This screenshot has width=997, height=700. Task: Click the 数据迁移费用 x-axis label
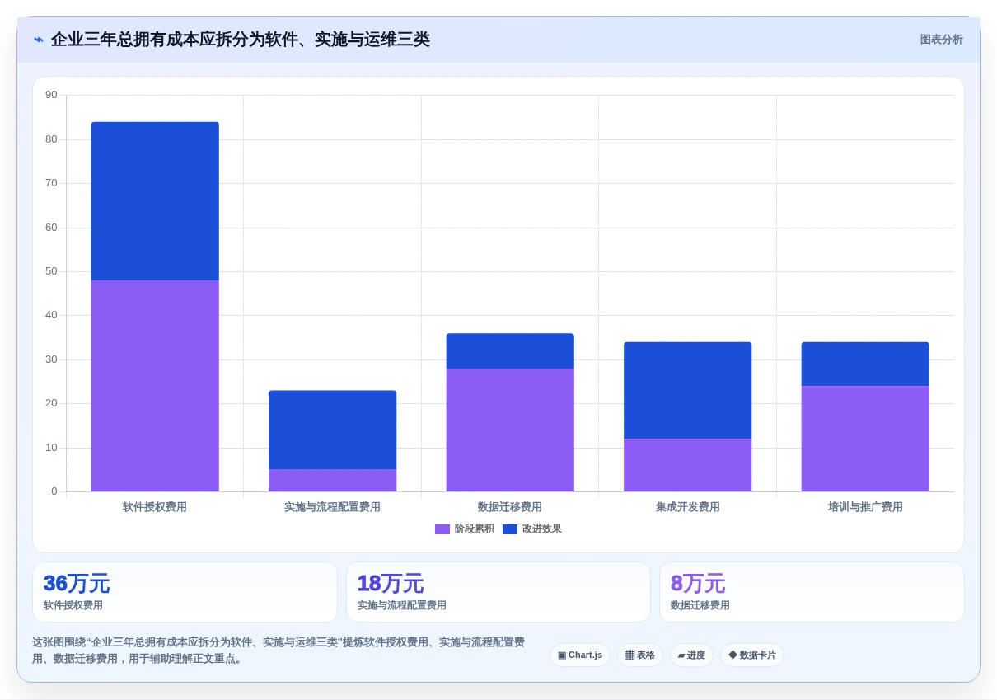(510, 507)
